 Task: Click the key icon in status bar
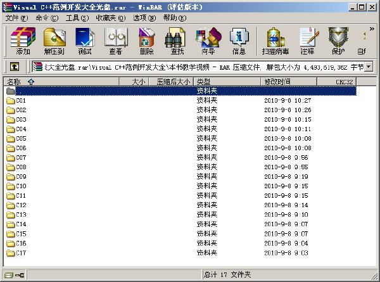click(20, 275)
